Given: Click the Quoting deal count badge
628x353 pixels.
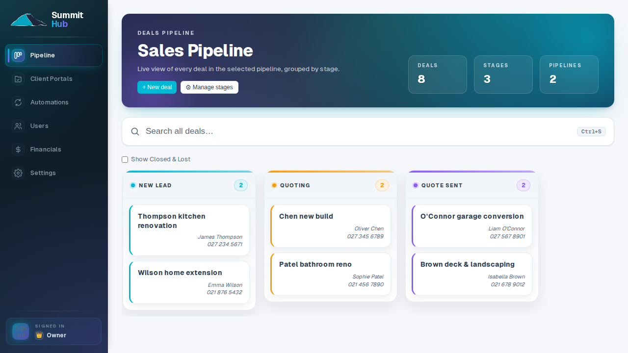Looking at the screenshot, I should 382,185.
